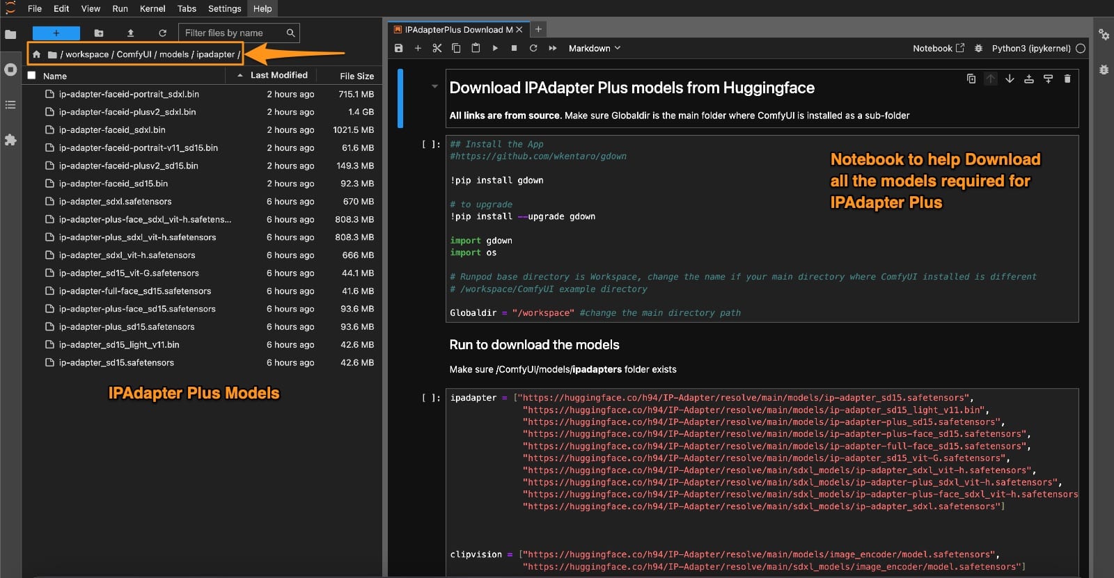Sort files by Last Modified
The width and height of the screenshot is (1114, 578).
click(x=279, y=75)
